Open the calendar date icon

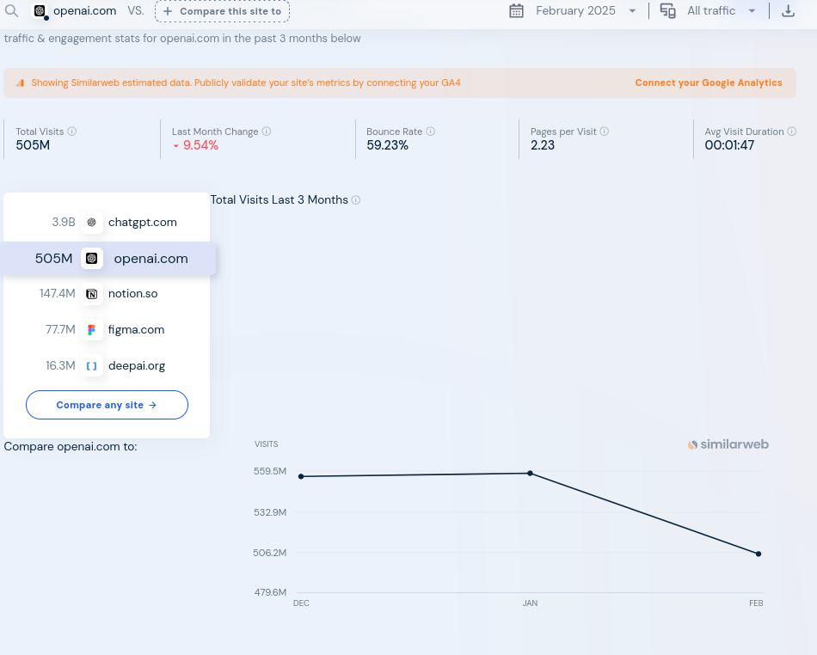pyautogui.click(x=516, y=11)
